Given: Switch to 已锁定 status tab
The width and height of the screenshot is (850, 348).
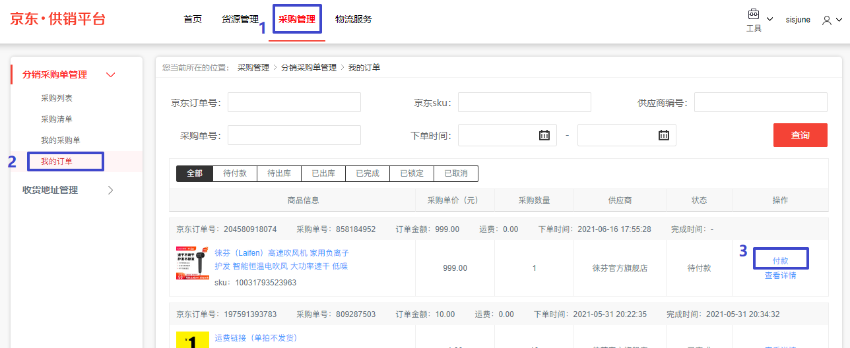Looking at the screenshot, I should click(x=412, y=173).
